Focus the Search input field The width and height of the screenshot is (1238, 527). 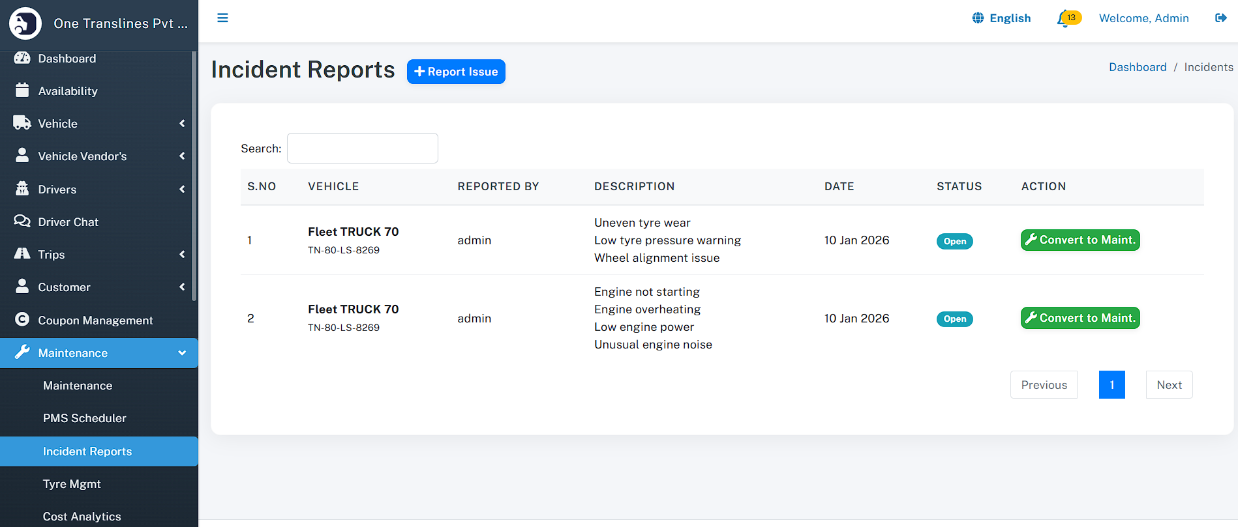(x=363, y=149)
